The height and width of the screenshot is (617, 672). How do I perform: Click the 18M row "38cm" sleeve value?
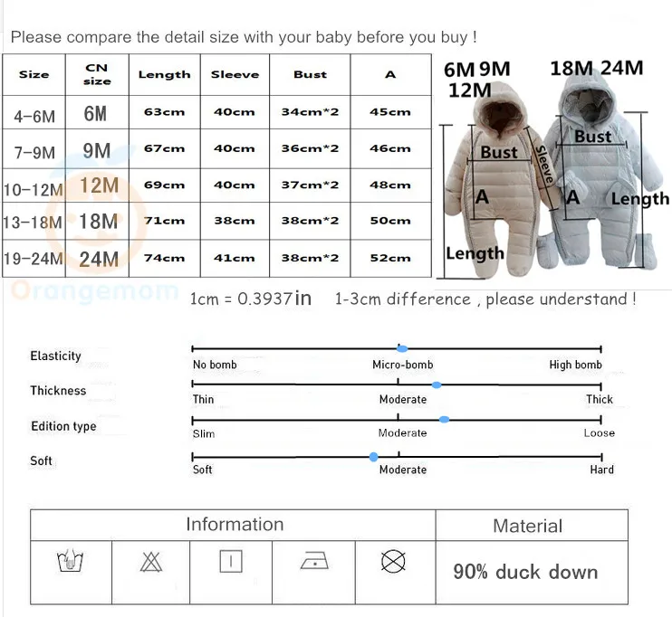point(235,221)
